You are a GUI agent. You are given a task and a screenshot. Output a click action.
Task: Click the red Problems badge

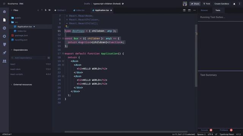point(231,130)
